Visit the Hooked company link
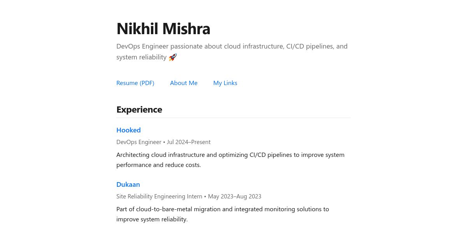Viewport: 467px width, 233px height. pos(128,130)
